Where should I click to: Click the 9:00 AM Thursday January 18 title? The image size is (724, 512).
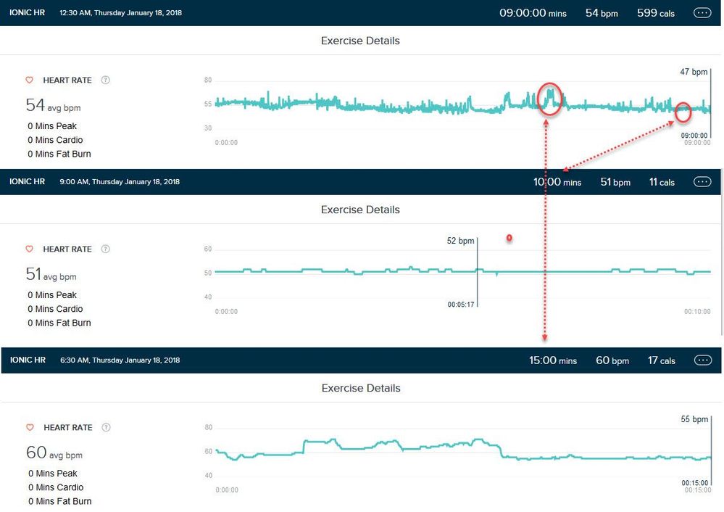(x=120, y=182)
